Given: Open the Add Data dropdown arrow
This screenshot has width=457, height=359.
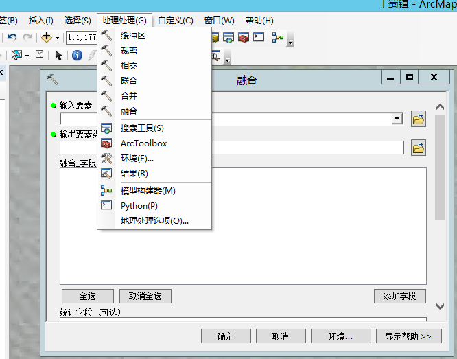Looking at the screenshot, I should click(x=58, y=38).
